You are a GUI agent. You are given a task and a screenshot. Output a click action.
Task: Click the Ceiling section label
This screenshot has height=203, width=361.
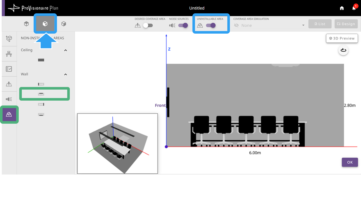[x=27, y=50]
